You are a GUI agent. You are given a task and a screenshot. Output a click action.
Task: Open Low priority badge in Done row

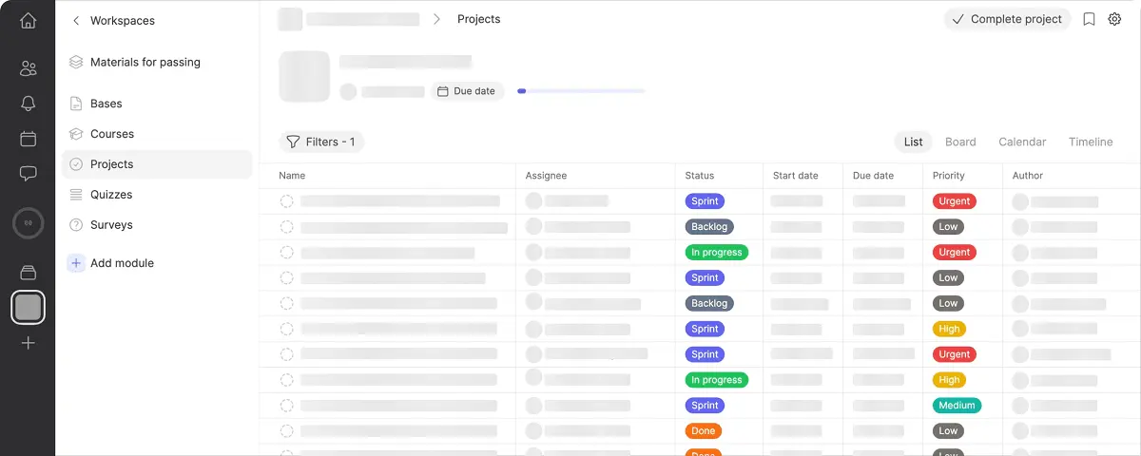click(948, 431)
